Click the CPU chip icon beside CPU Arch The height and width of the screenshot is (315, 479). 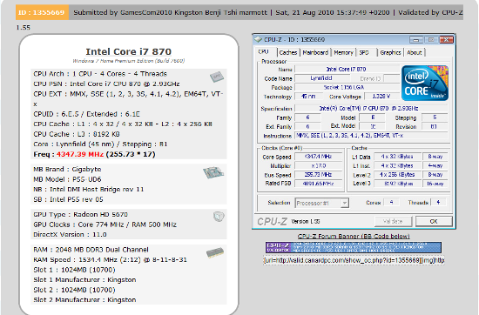coord(217,77)
